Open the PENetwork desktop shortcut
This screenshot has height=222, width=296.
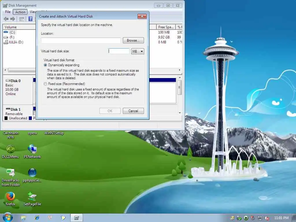click(32, 151)
